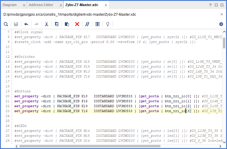
Task: Click 'btn_tri_io[0]' on line 20
Action: pos(178,96)
